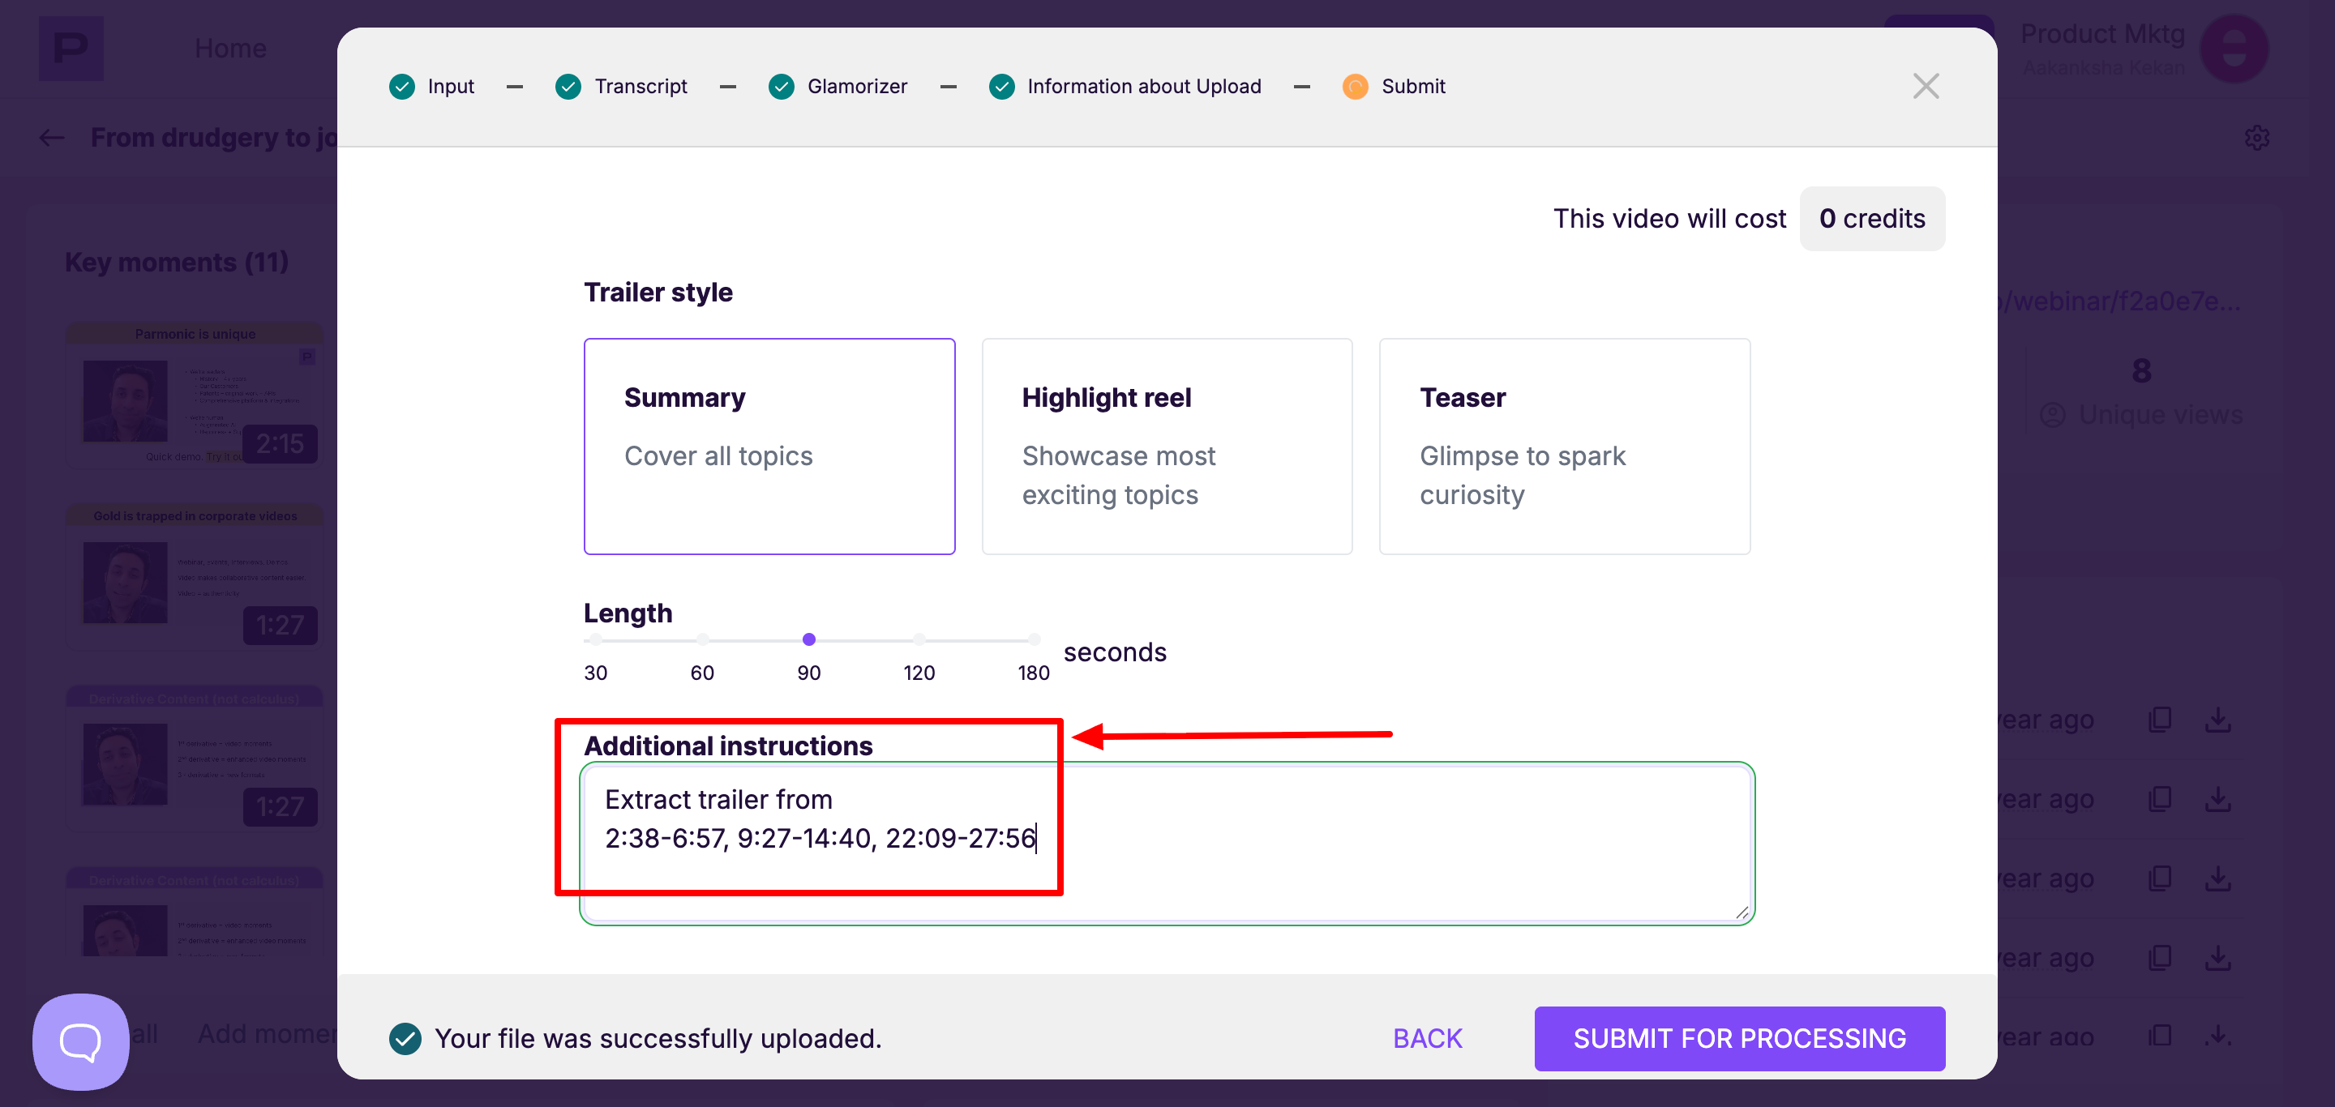Open the settings gear in background page

click(x=2257, y=138)
